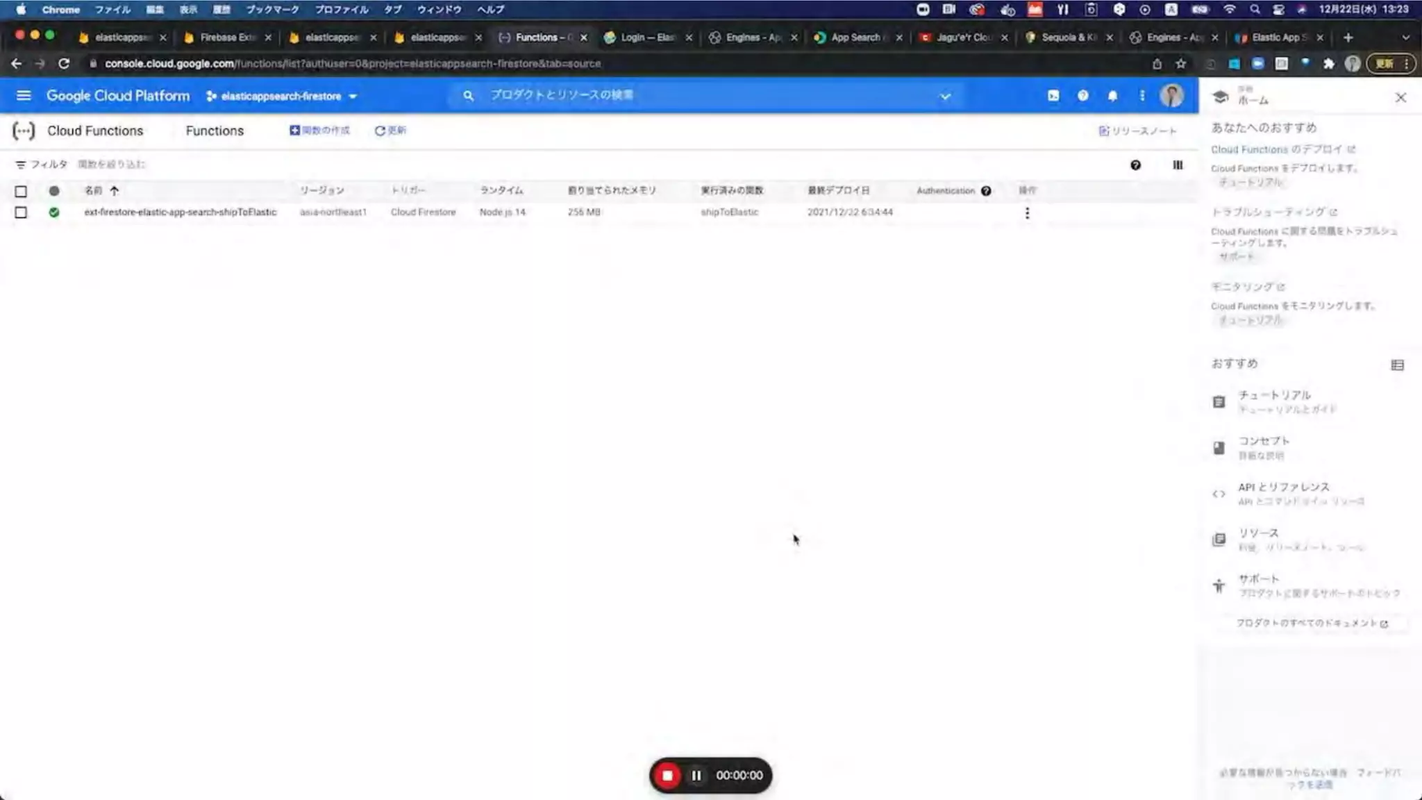Screen dimensions: 1422x800
Task: Stop the screen recording
Action: (667, 776)
